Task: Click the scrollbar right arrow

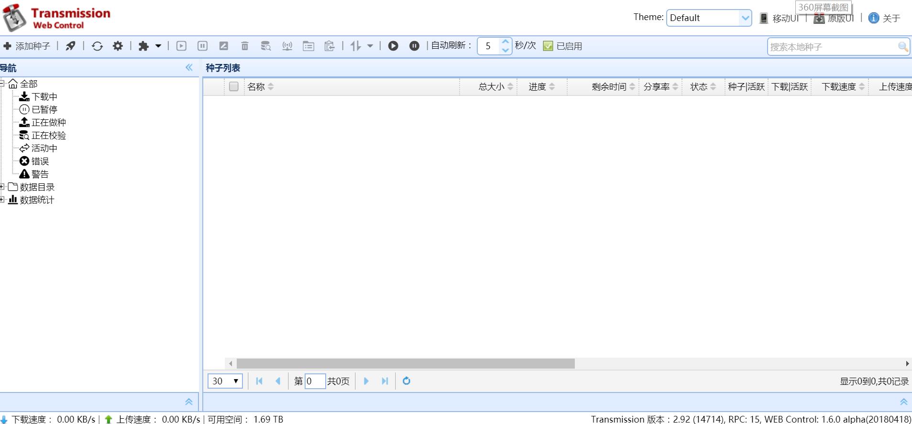Action: 907,364
